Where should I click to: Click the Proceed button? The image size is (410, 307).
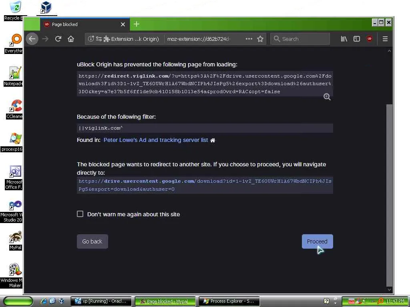click(317, 241)
